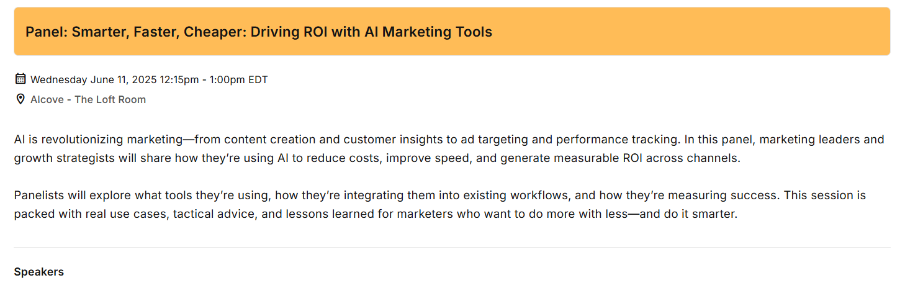Click the phrase 'packed with real use cases'
Viewport: 905px width, 283px height.
[79, 214]
